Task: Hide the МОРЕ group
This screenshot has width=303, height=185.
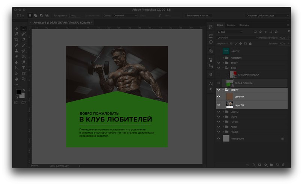Action: (x=219, y=117)
